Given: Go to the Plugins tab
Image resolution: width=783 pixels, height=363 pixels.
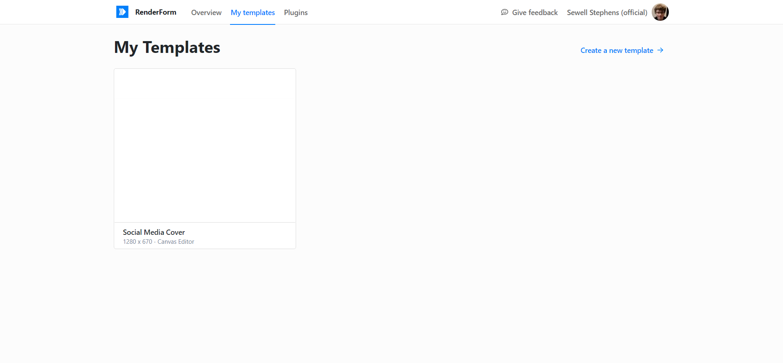Looking at the screenshot, I should (x=296, y=13).
